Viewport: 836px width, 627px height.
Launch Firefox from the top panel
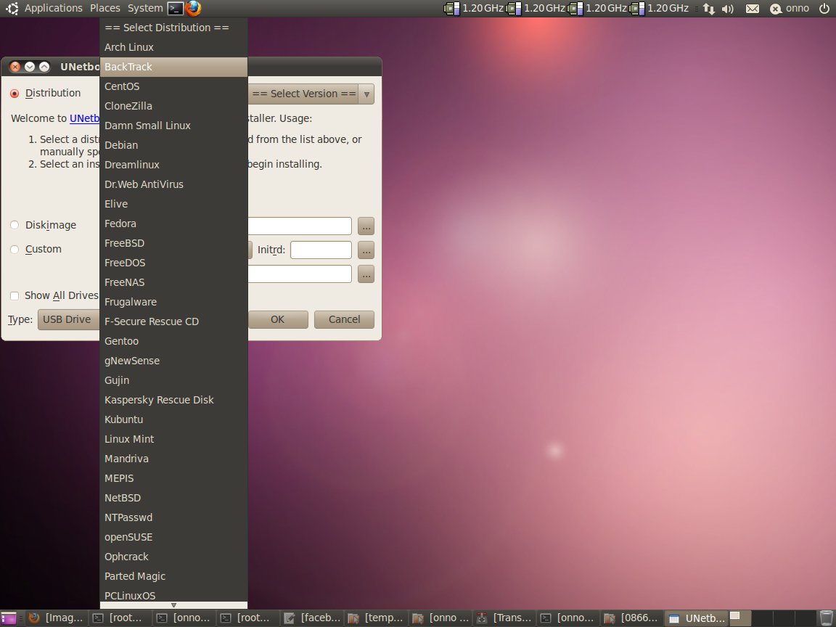click(192, 8)
